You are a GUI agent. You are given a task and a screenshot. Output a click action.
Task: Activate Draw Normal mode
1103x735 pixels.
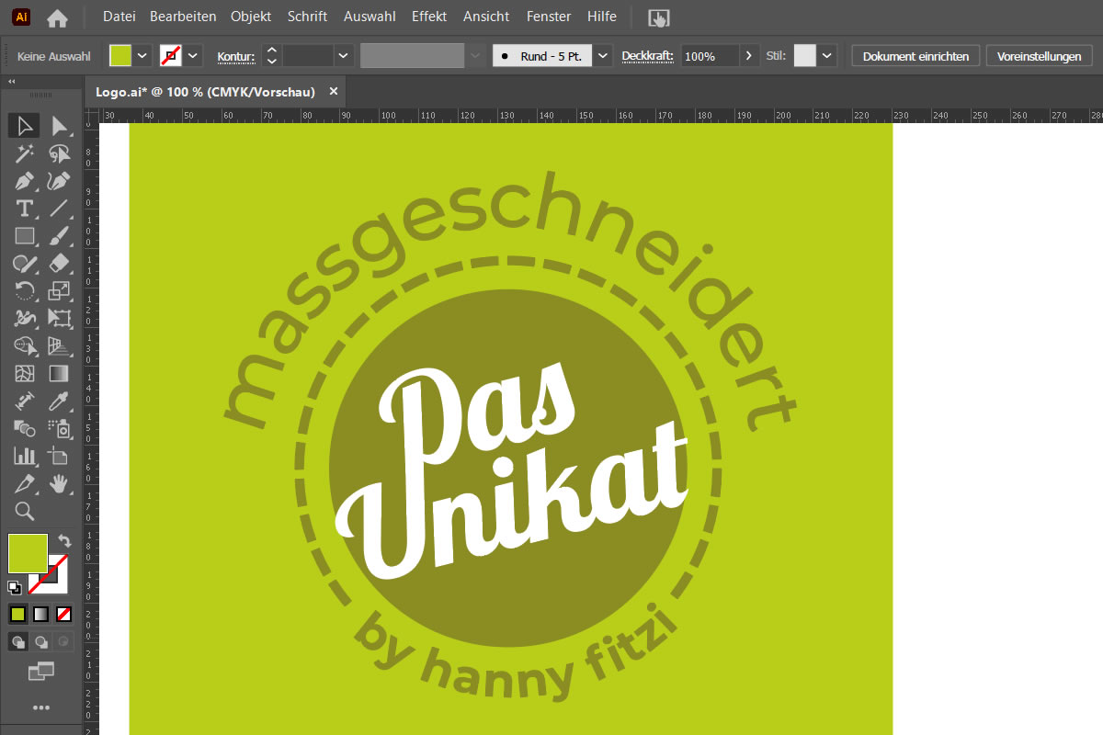coord(18,641)
